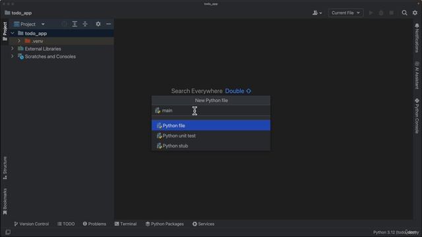Open the TODO tool tab

[x=66, y=224]
